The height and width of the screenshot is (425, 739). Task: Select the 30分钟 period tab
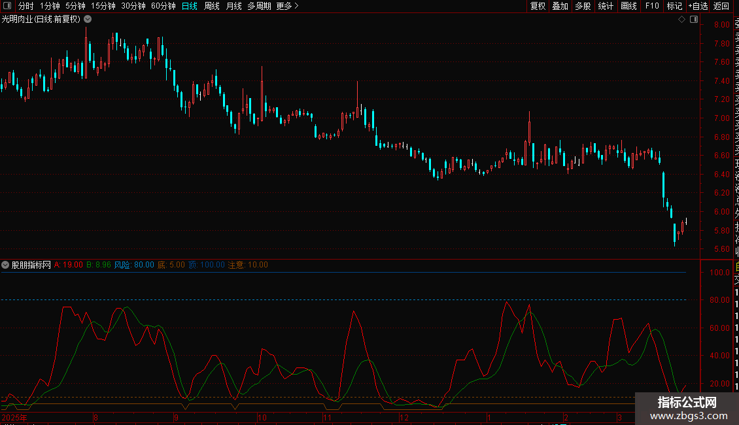coord(133,6)
